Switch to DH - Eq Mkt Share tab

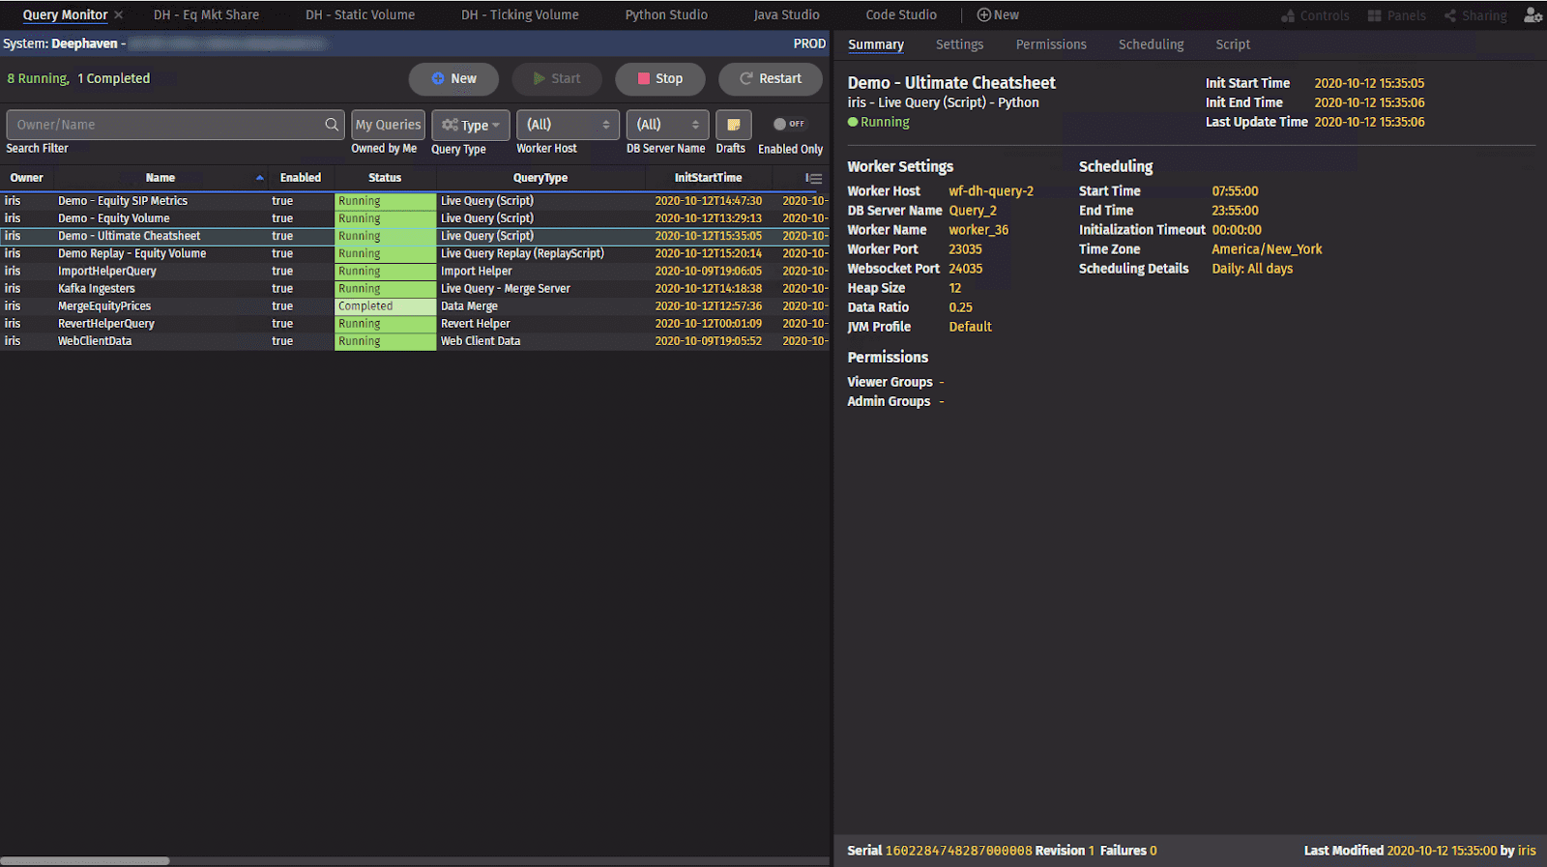pyautogui.click(x=206, y=15)
